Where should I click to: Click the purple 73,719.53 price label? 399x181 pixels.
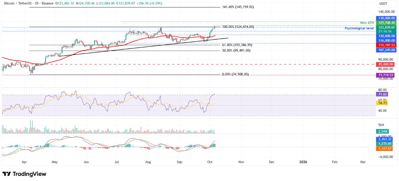click(385, 75)
